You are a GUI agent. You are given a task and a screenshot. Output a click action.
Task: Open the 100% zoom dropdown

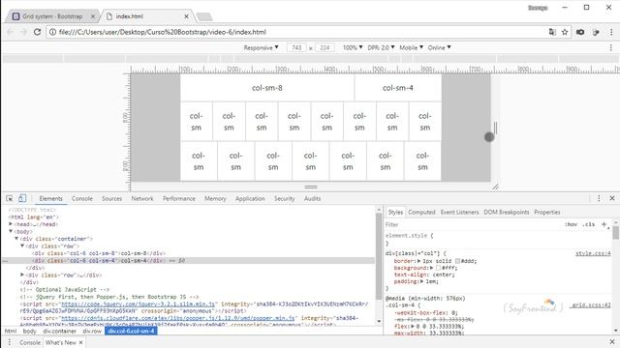tap(353, 47)
